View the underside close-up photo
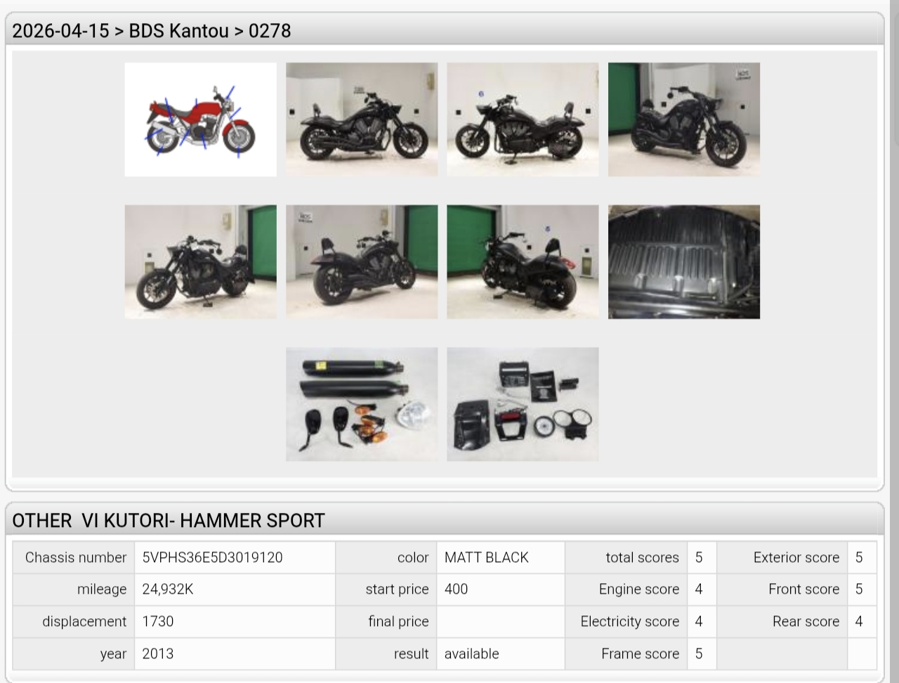This screenshot has height=683, width=899. [683, 261]
